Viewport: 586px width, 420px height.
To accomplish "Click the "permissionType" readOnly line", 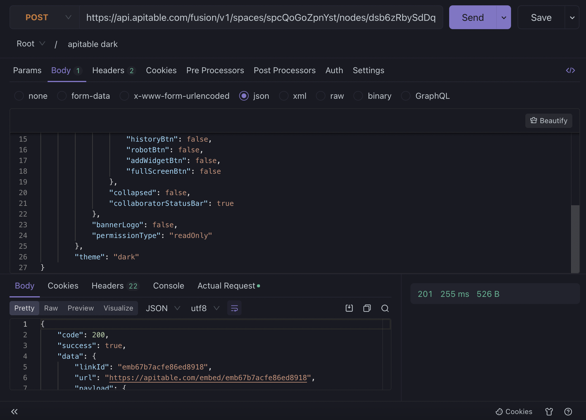I will (x=152, y=236).
